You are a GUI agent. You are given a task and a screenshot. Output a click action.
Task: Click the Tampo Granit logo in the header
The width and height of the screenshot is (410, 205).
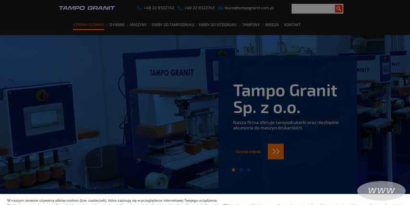[87, 8]
